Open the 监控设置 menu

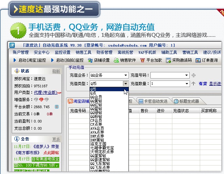[62, 52]
